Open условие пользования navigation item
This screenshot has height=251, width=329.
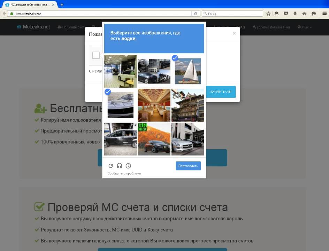[271, 27]
